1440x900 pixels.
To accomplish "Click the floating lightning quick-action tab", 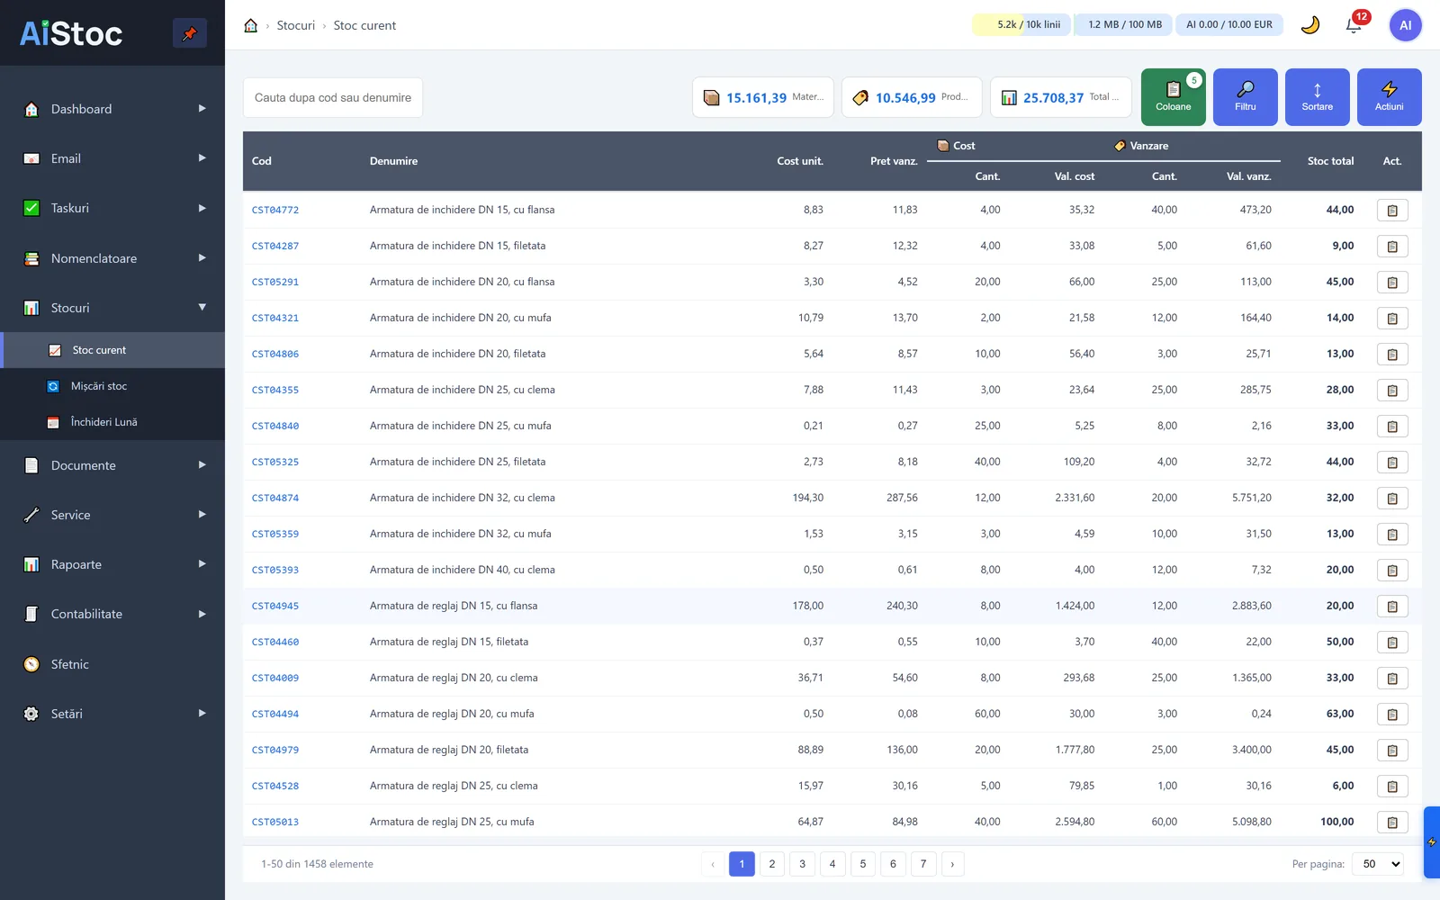I will [x=1431, y=842].
